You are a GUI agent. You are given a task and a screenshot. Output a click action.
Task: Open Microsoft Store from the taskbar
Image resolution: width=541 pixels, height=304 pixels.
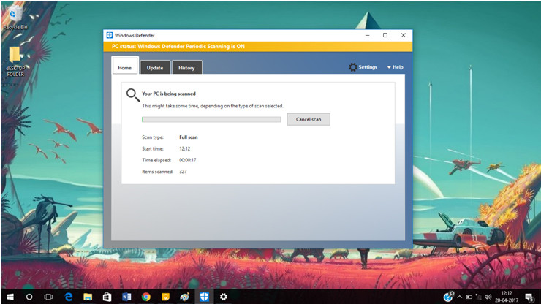[x=107, y=297]
